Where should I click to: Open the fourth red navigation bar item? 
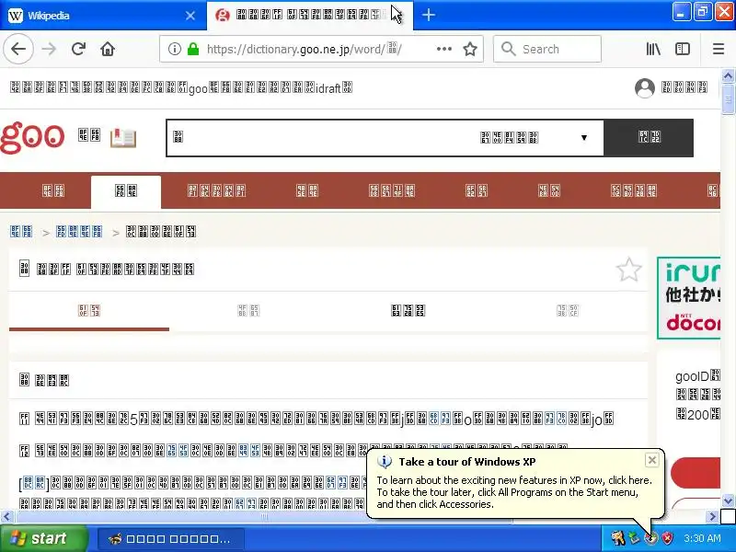307,190
